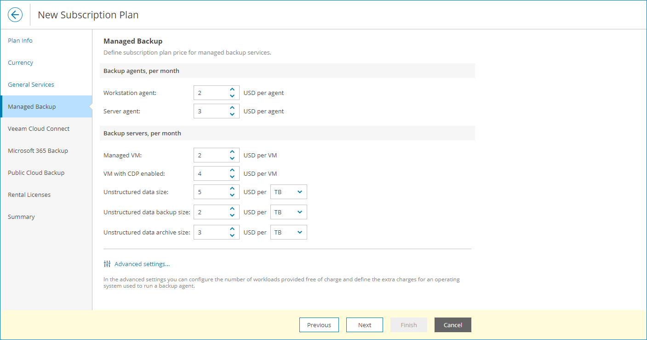
Task: Expand Unstructured data archive size unit dropdown
Action: coord(288,233)
